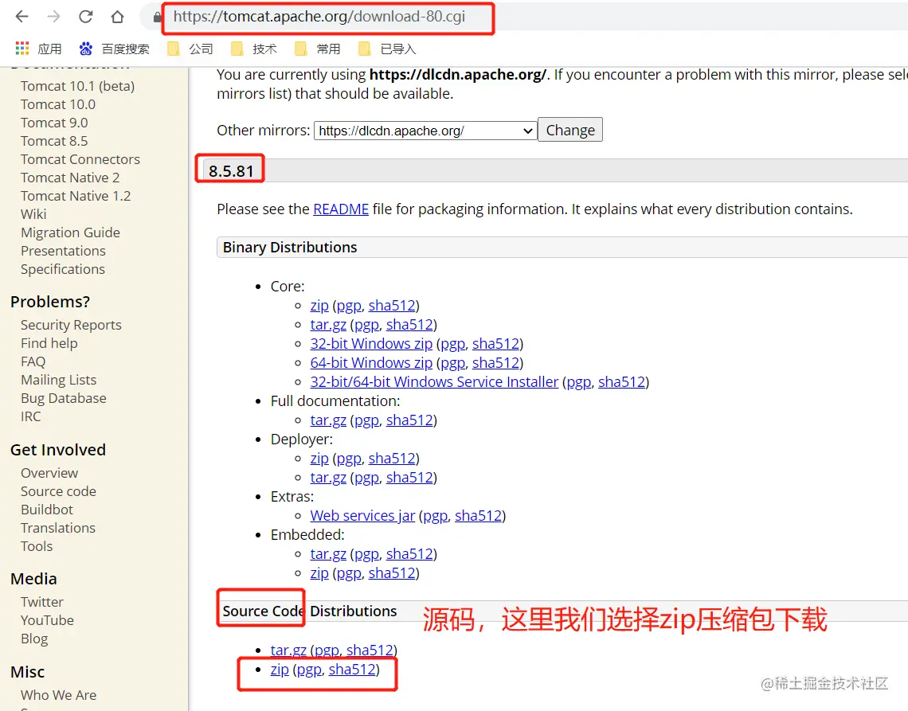The image size is (908, 711).
Task: Open the 应用 apps grid bookmark
Action: (38, 49)
